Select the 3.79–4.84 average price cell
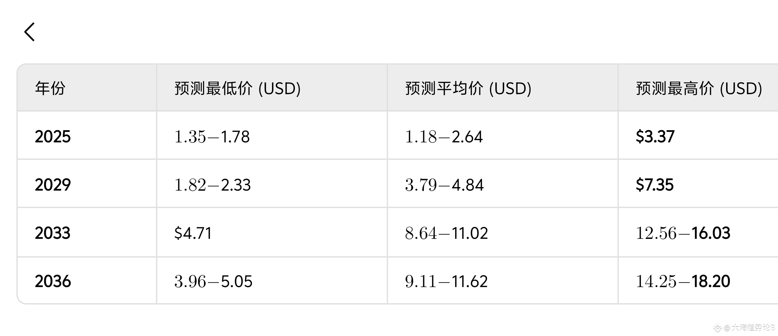The image size is (778, 336). pyautogui.click(x=444, y=185)
